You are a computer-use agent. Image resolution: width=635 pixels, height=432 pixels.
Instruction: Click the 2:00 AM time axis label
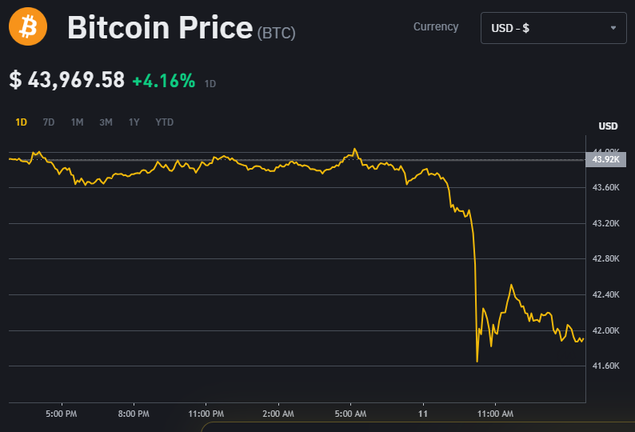(278, 414)
